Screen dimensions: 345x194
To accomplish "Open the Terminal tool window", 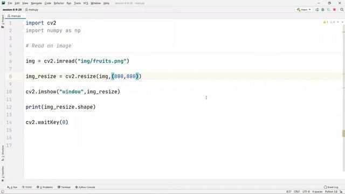I will pyautogui.click(x=64, y=187).
